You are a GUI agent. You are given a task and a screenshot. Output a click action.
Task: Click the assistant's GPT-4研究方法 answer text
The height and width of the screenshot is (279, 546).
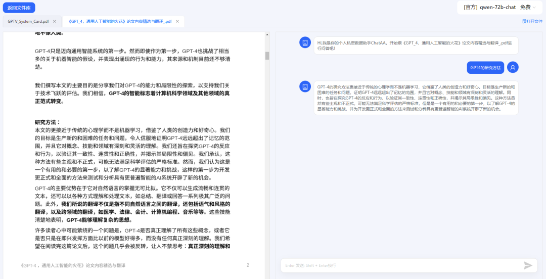(x=416, y=98)
